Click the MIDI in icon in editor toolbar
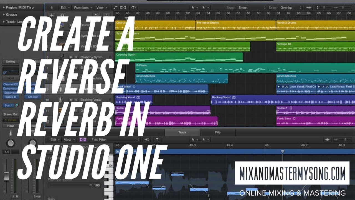This screenshot has width=355, height=200. (x=147, y=140)
